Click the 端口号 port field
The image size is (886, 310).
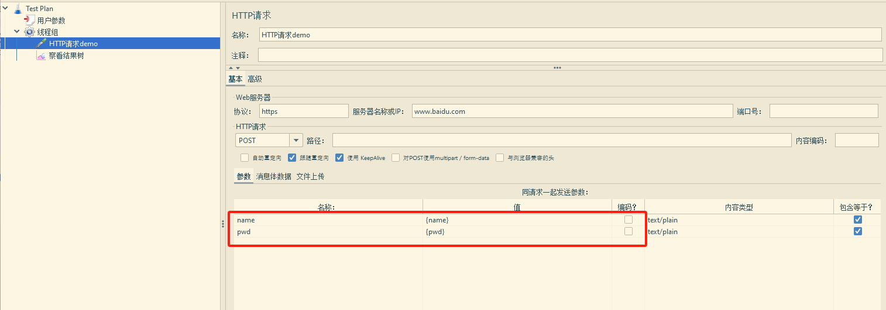pos(824,111)
